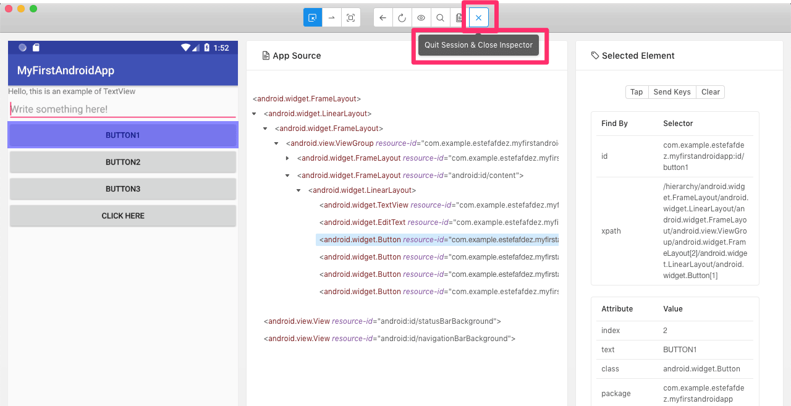Click the Clear button
Image resolution: width=791 pixels, height=406 pixels.
[x=710, y=92]
